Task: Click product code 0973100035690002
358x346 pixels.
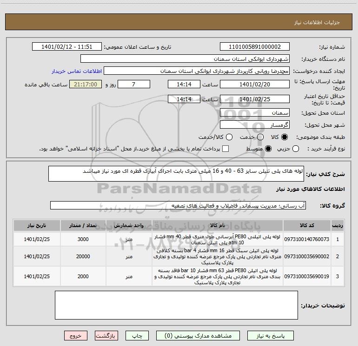Action: tap(307, 256)
